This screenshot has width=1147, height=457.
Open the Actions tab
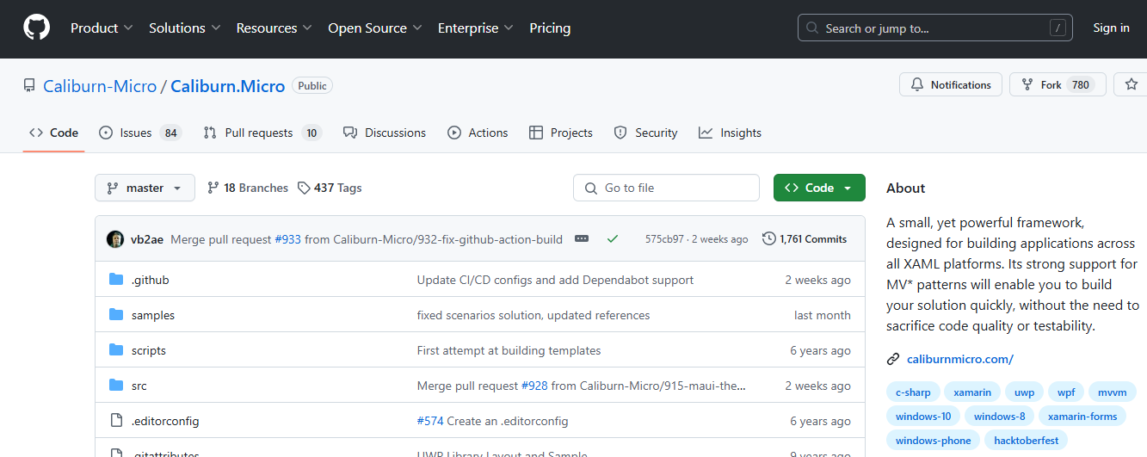point(478,133)
